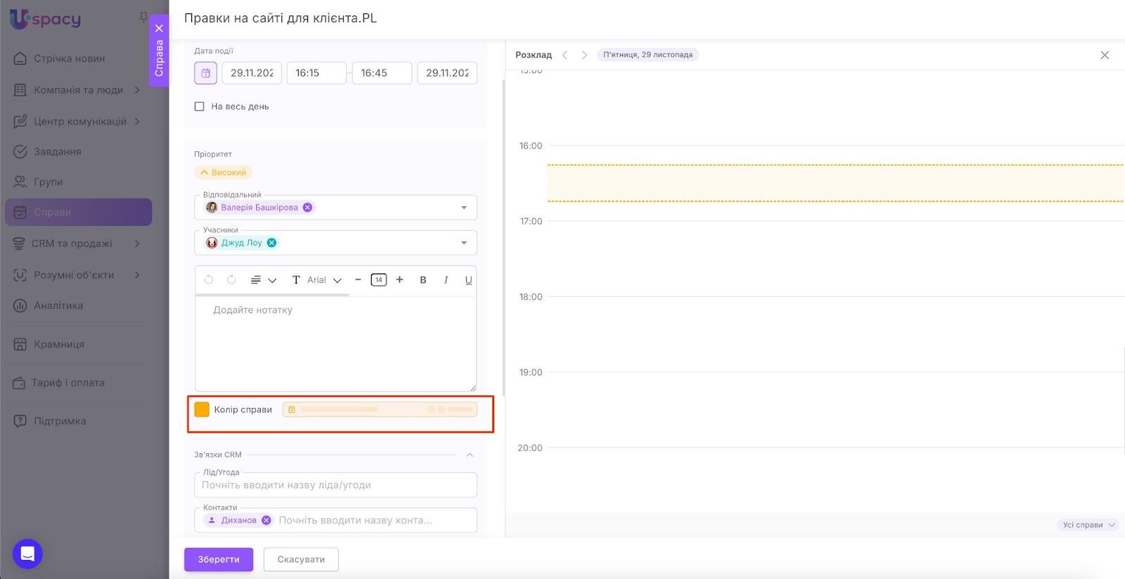1125x579 pixels.
Task: Remove Валерія Башкірова from responsible field
Action: coord(307,208)
